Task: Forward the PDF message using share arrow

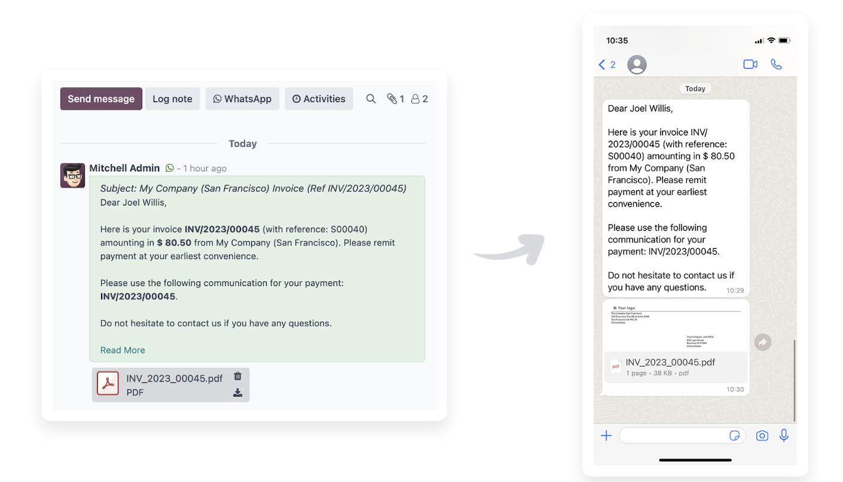Action: coord(762,342)
